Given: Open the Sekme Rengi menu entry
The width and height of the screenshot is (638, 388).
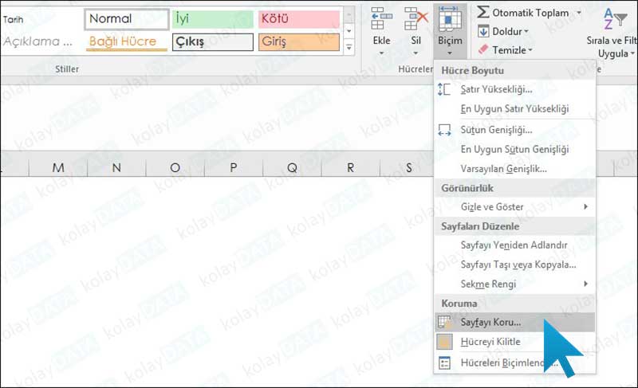Looking at the screenshot, I should pos(514,284).
